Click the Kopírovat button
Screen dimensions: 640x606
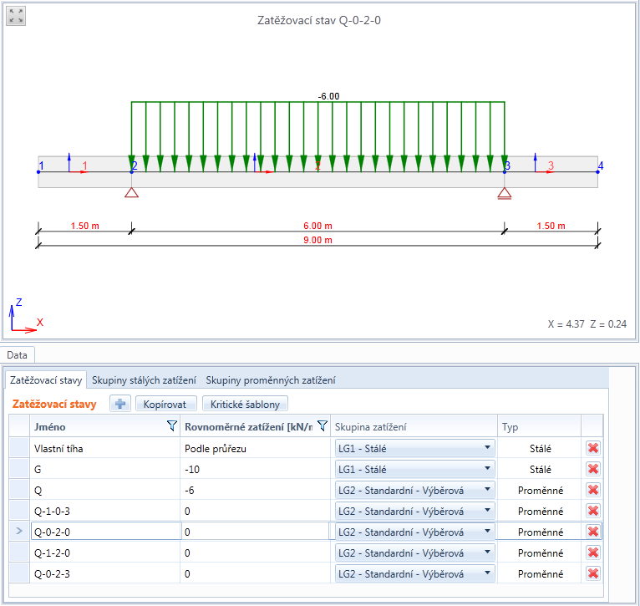pyautogui.click(x=165, y=404)
